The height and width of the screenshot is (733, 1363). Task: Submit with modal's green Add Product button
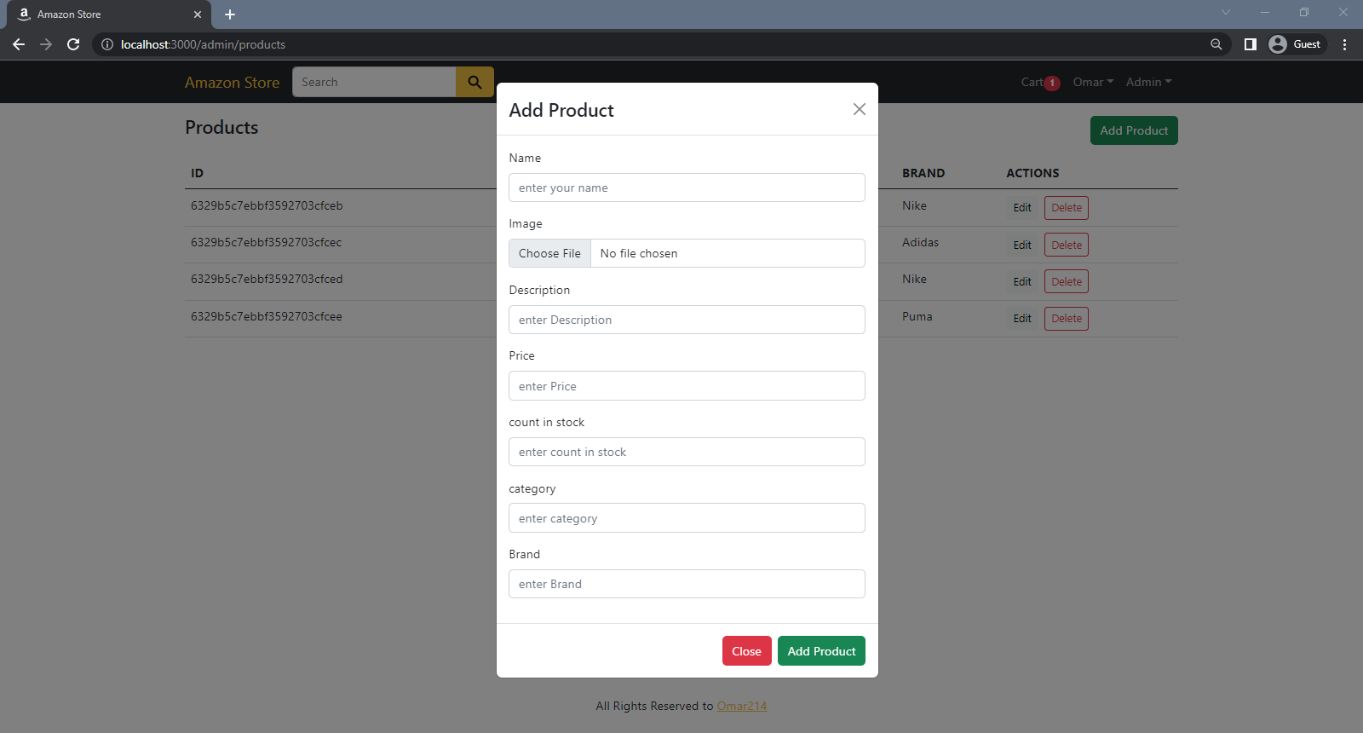click(821, 650)
